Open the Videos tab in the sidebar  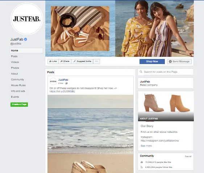pos(15,62)
